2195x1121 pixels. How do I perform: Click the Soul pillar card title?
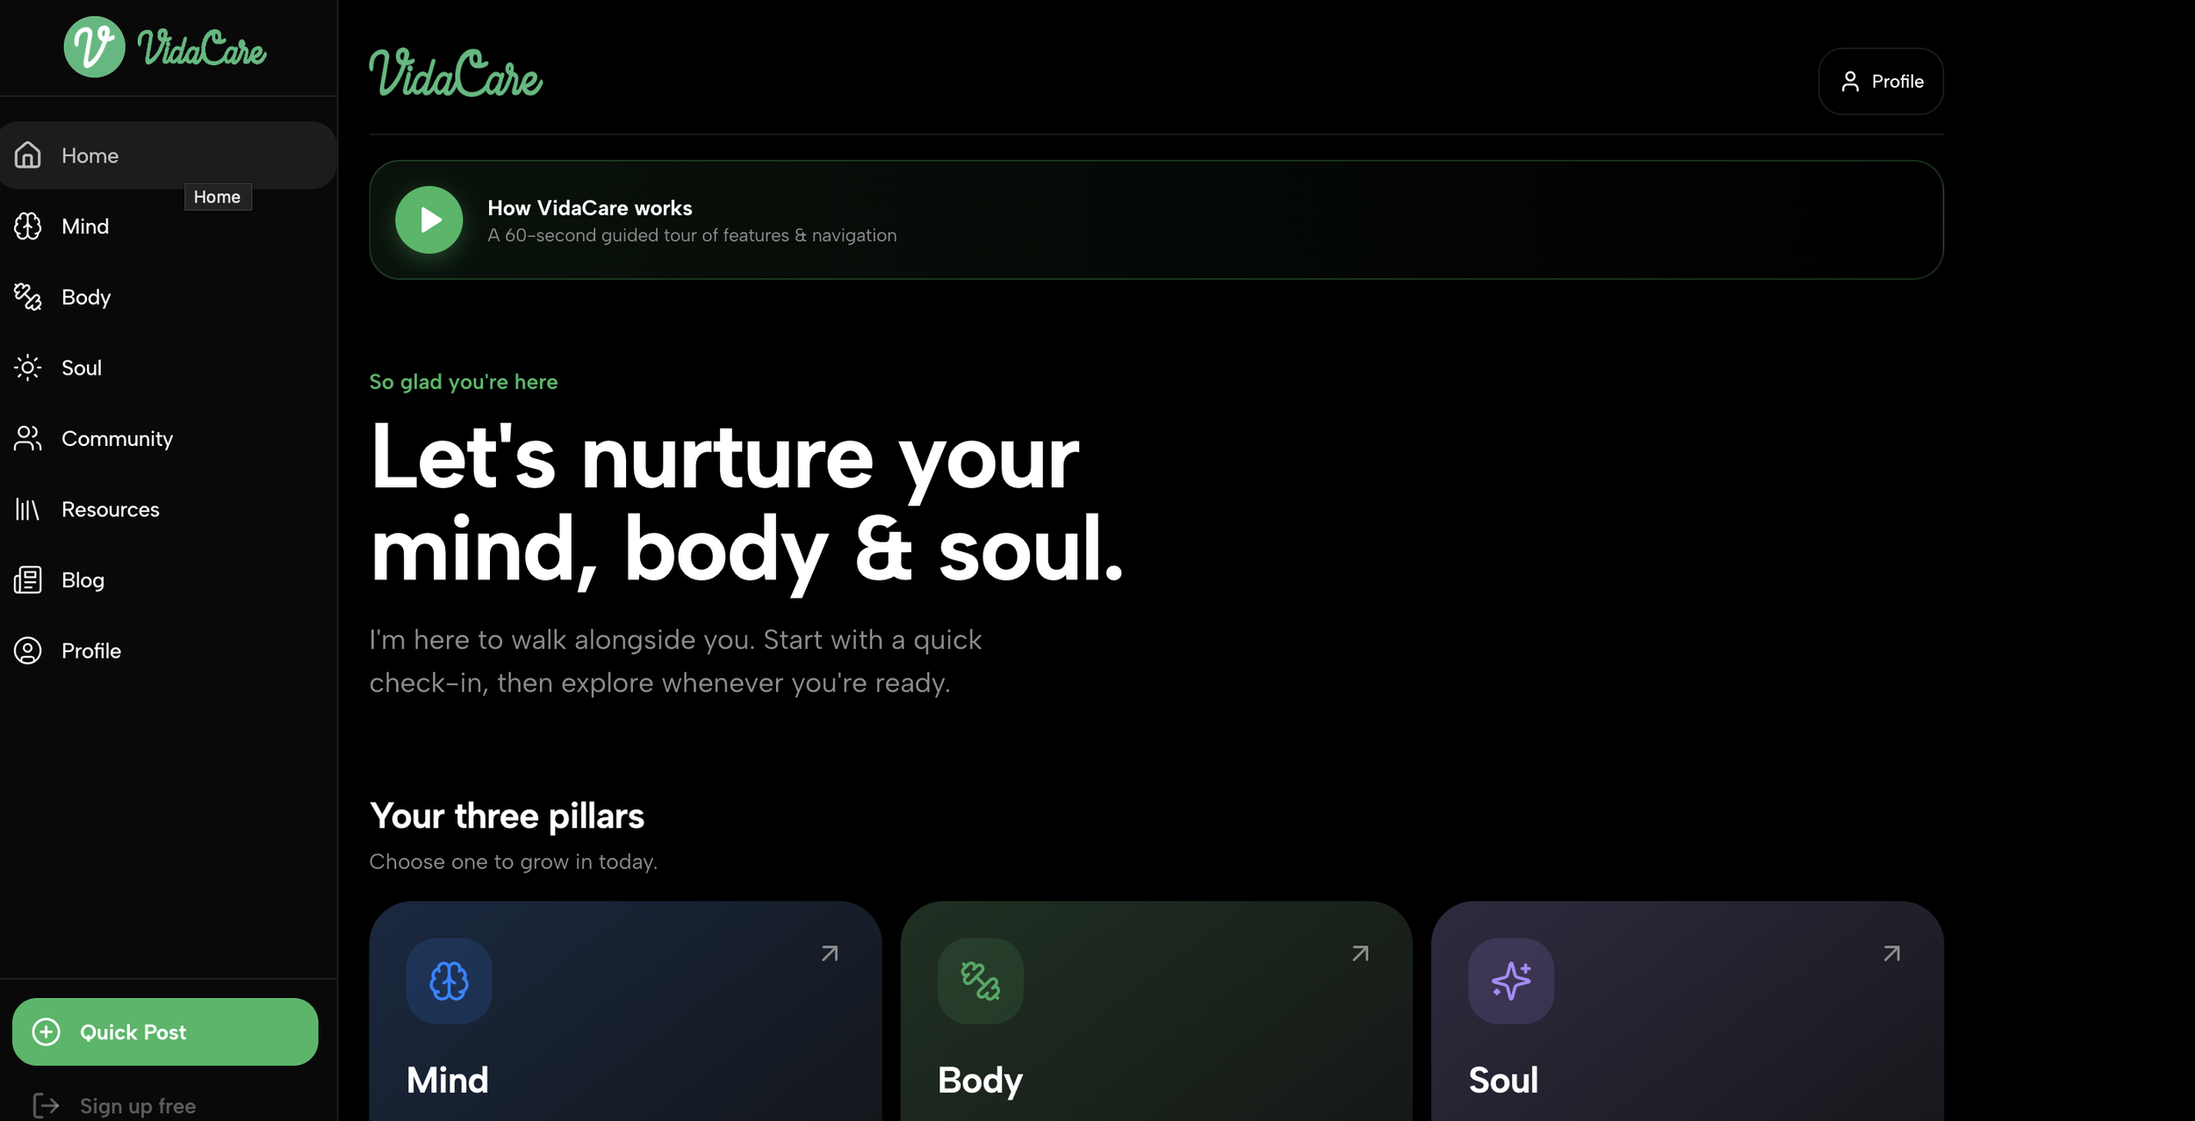(x=1503, y=1080)
